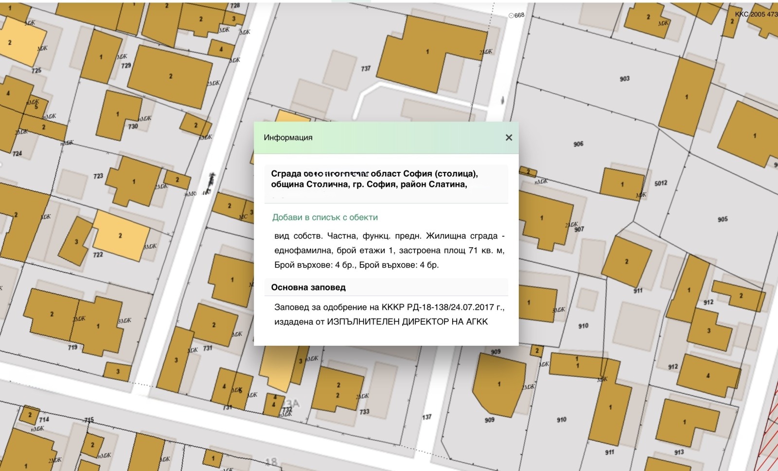Click the ownership and function details paragraph

pos(389,250)
